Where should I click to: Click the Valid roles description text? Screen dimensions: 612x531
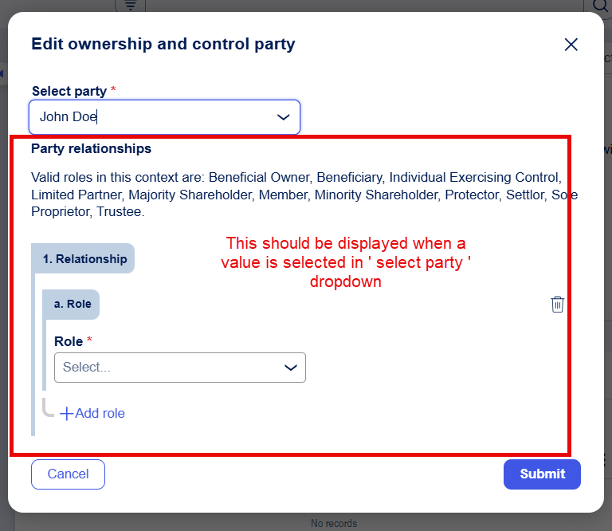(x=295, y=195)
